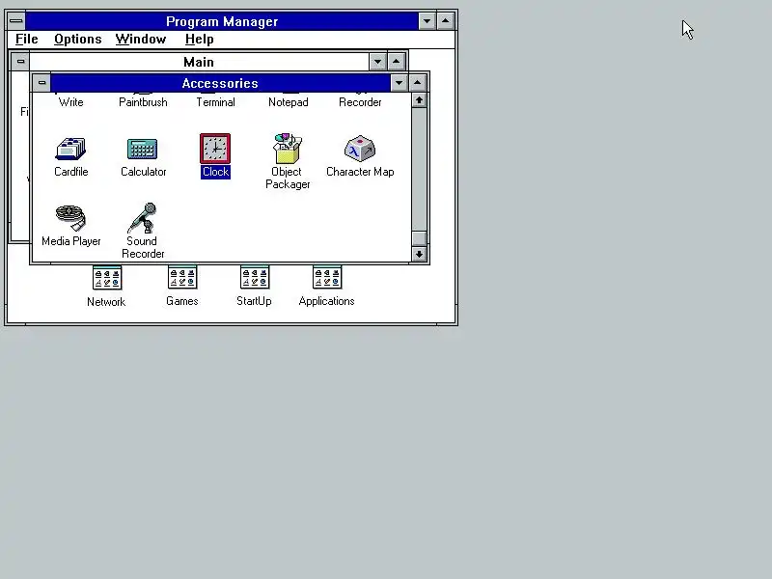This screenshot has width=772, height=579.
Task: Click the scroll down arrow in Accessories
Action: pos(419,254)
